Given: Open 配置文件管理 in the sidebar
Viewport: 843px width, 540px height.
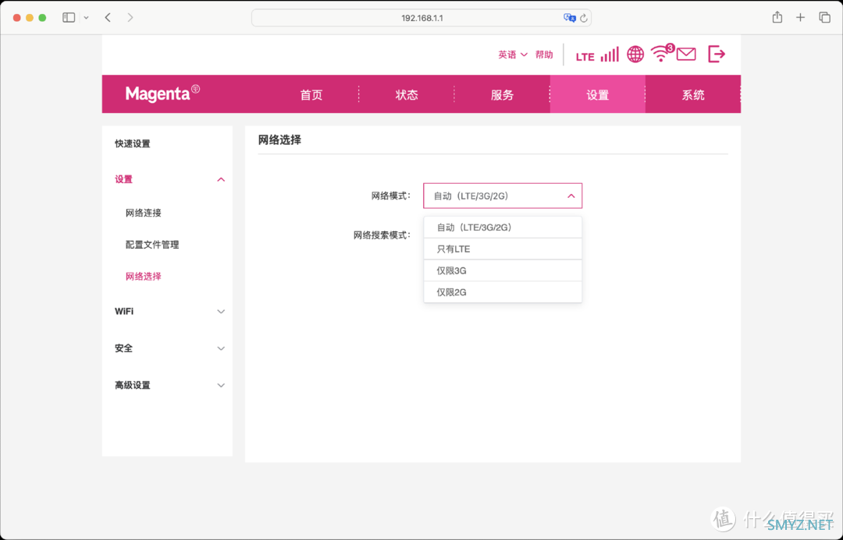Looking at the screenshot, I should tap(152, 245).
